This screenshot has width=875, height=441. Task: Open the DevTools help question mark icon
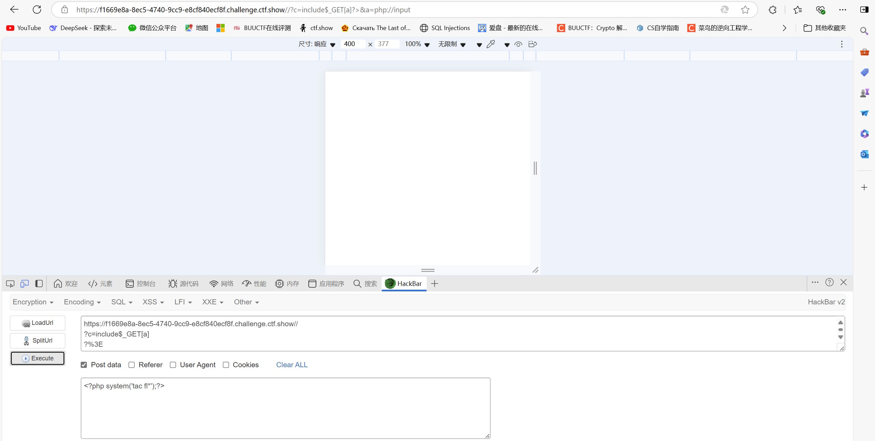point(829,282)
